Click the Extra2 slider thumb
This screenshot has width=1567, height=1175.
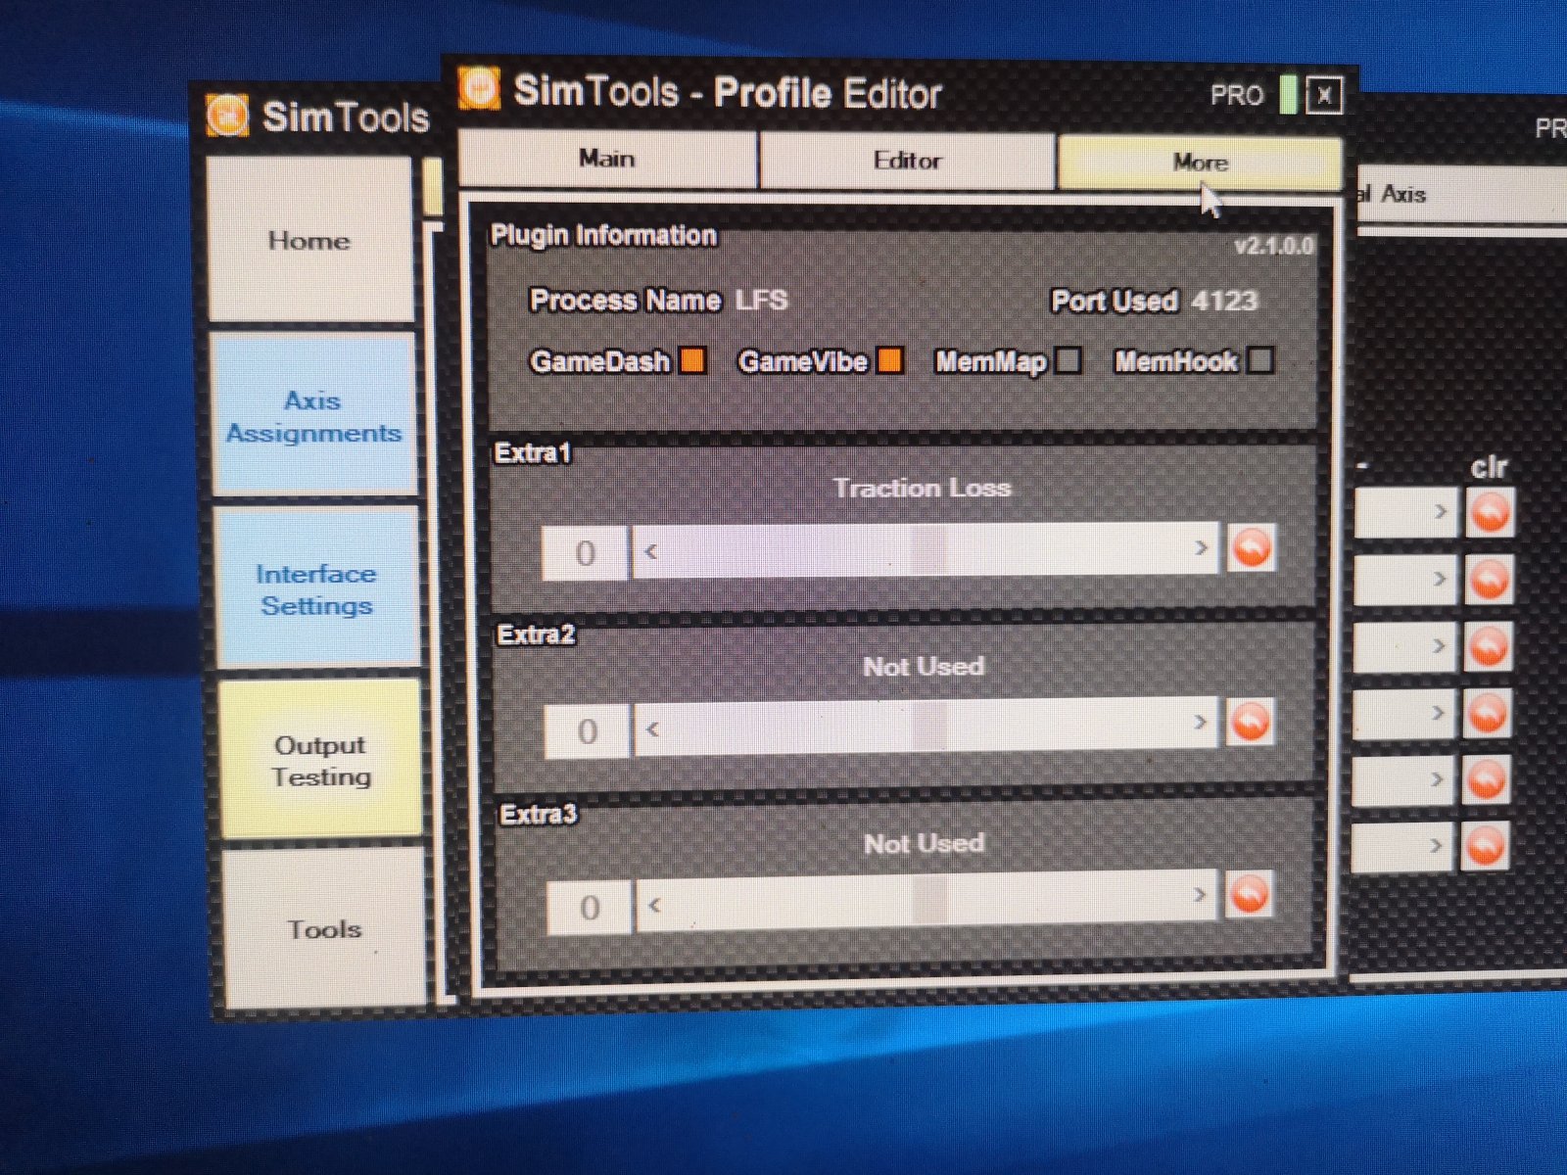click(x=930, y=727)
